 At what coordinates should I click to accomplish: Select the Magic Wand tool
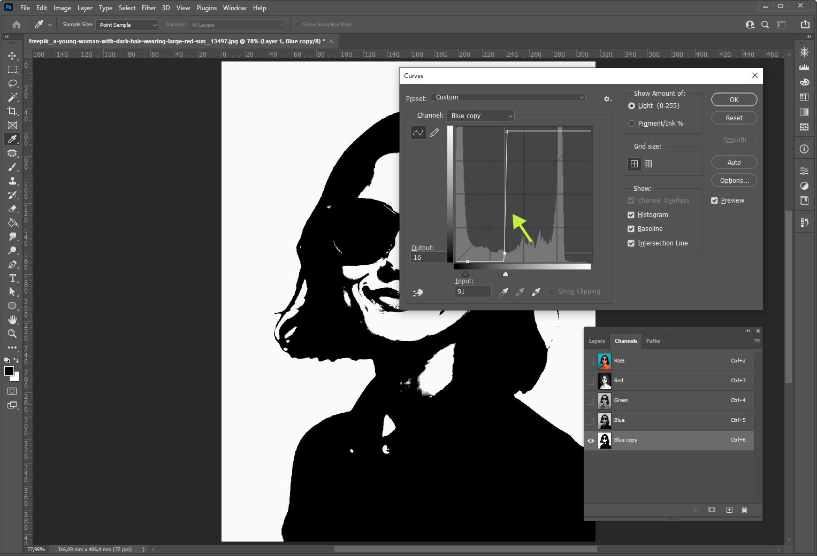(x=12, y=97)
